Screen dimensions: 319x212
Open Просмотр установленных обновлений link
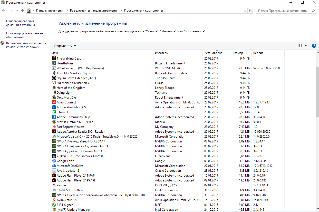tap(25, 35)
